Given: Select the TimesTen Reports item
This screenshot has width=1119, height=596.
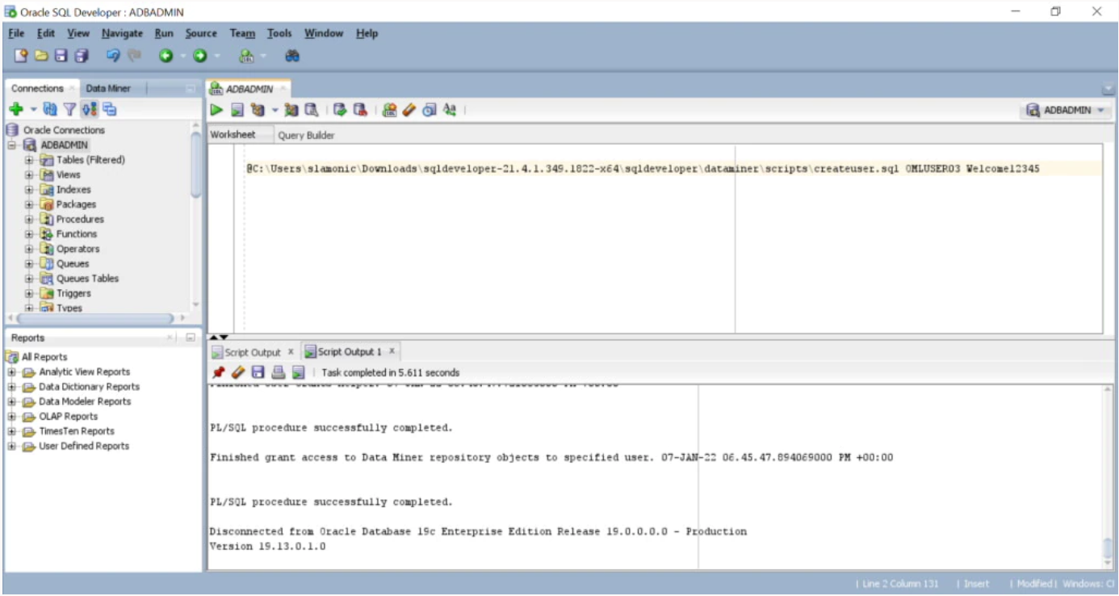Looking at the screenshot, I should [x=76, y=431].
